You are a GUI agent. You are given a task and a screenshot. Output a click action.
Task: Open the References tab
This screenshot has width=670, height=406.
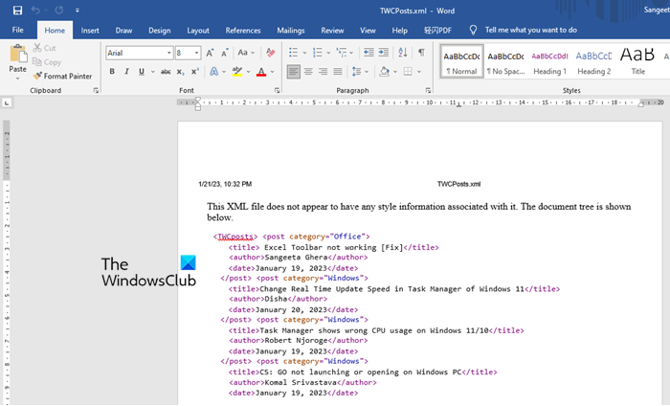point(242,30)
